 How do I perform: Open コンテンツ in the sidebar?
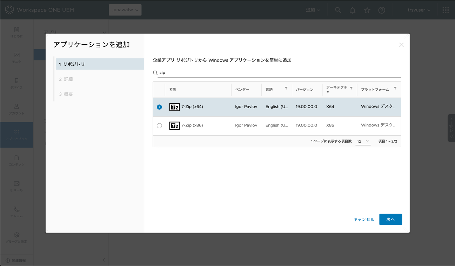coord(16,161)
